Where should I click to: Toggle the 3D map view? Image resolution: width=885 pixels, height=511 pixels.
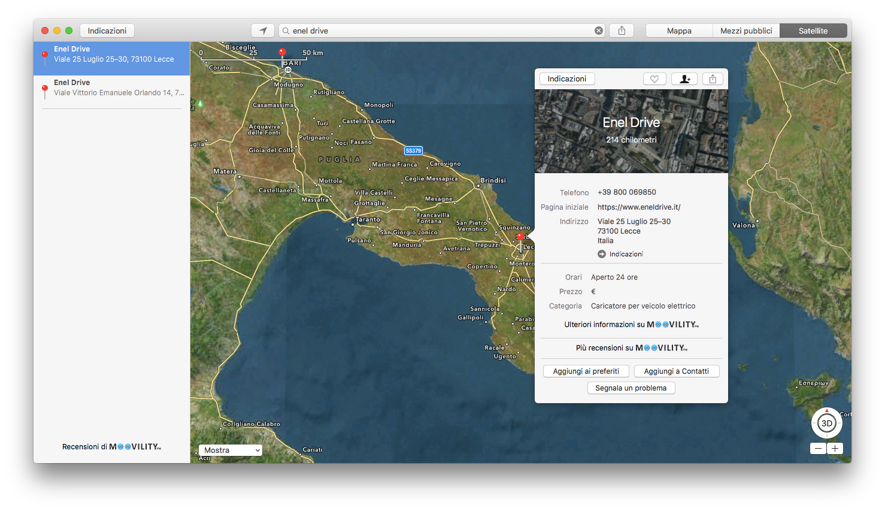826,423
